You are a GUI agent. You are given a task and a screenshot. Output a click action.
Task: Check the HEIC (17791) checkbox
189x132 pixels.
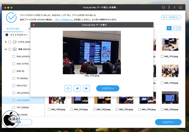pyautogui.click(x=14, y=64)
